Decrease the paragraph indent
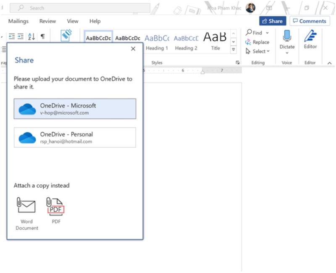The width and height of the screenshot is (336, 273). coord(11,37)
